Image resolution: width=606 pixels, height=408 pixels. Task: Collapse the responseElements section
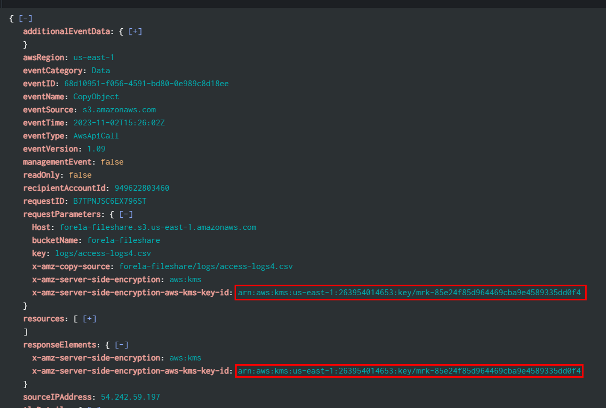pyautogui.click(x=122, y=345)
